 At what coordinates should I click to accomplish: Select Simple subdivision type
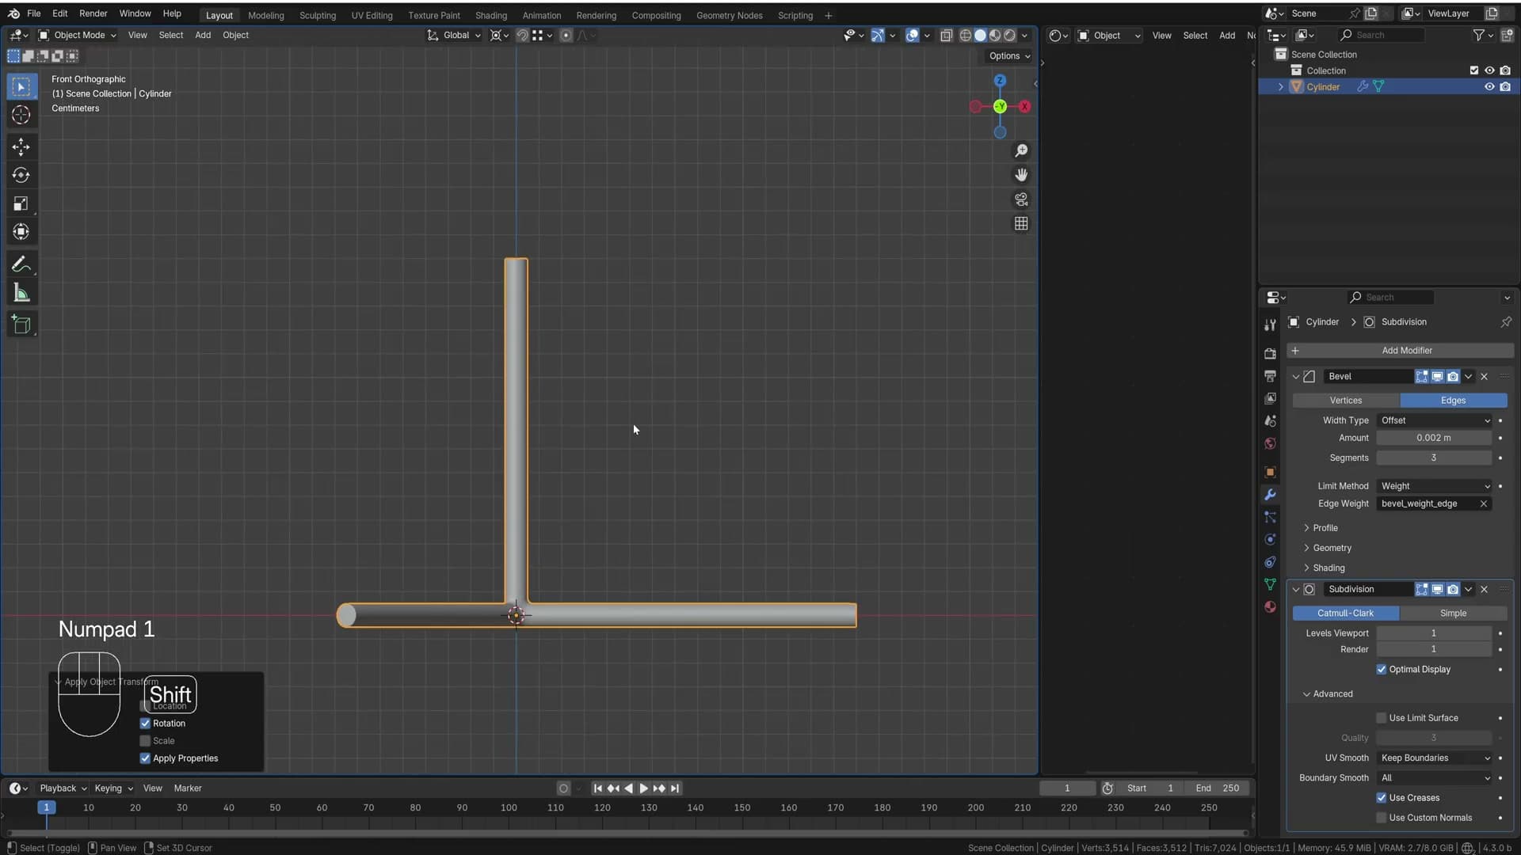coord(1452,614)
